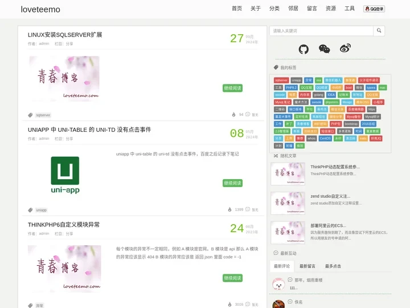Select the grey uniapp tag in tag cloud
This screenshot has height=308, width=410.
click(296, 80)
